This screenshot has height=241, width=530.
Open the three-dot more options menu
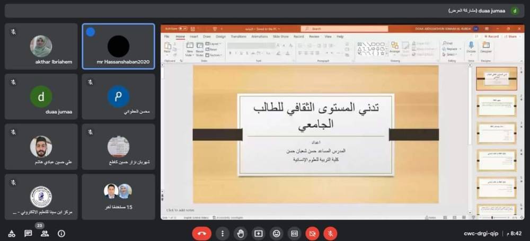[x=223, y=233]
